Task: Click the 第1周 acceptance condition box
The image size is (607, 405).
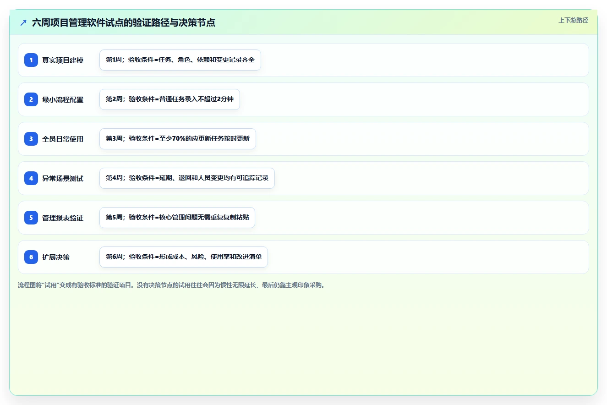Action: (x=180, y=60)
